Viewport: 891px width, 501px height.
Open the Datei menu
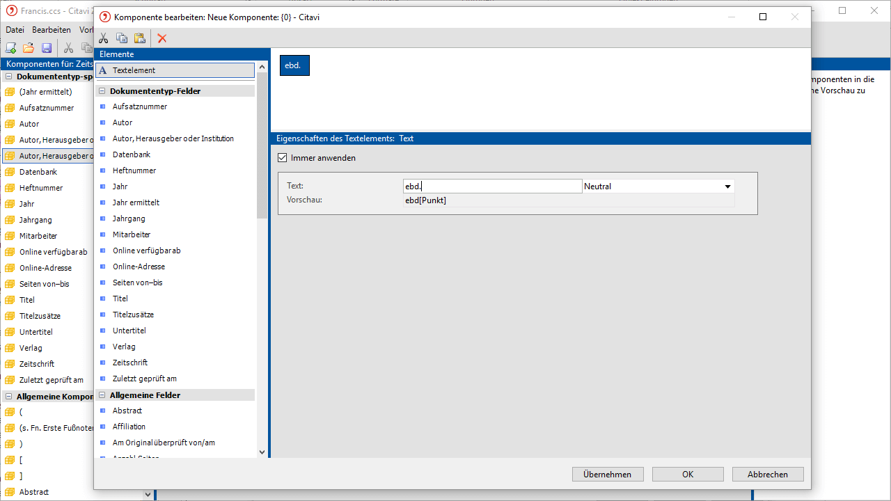pos(15,30)
